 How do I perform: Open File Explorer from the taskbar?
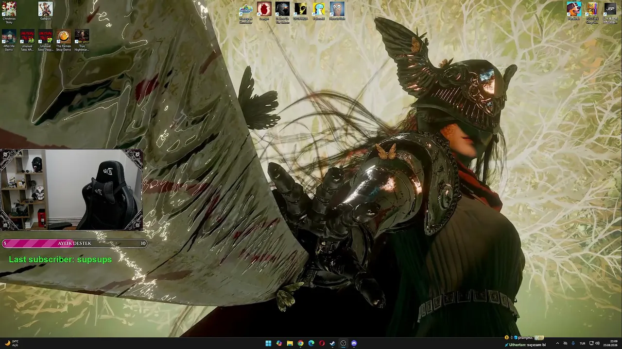coord(290,343)
